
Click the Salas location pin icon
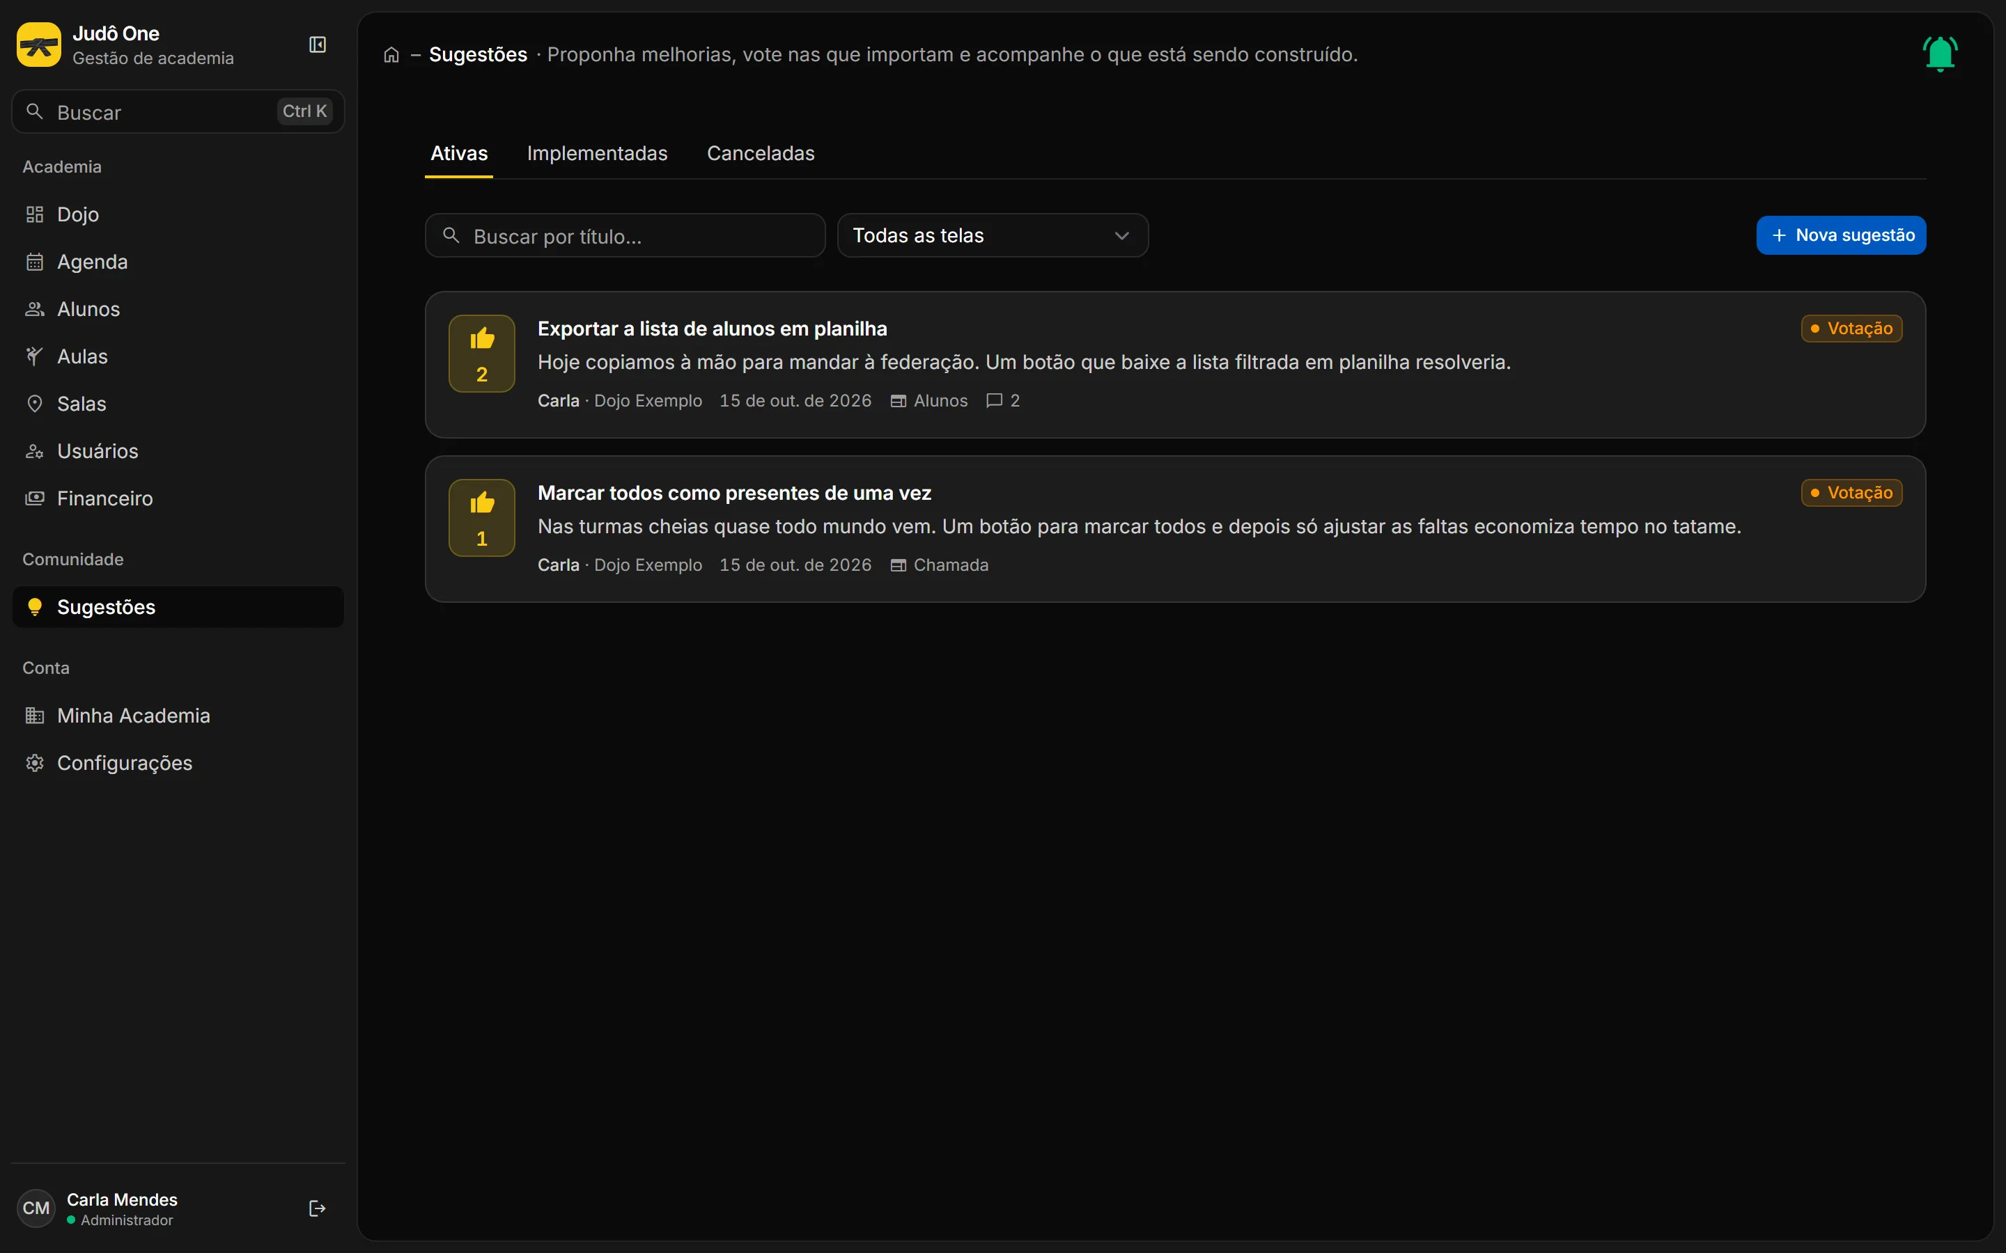click(35, 404)
